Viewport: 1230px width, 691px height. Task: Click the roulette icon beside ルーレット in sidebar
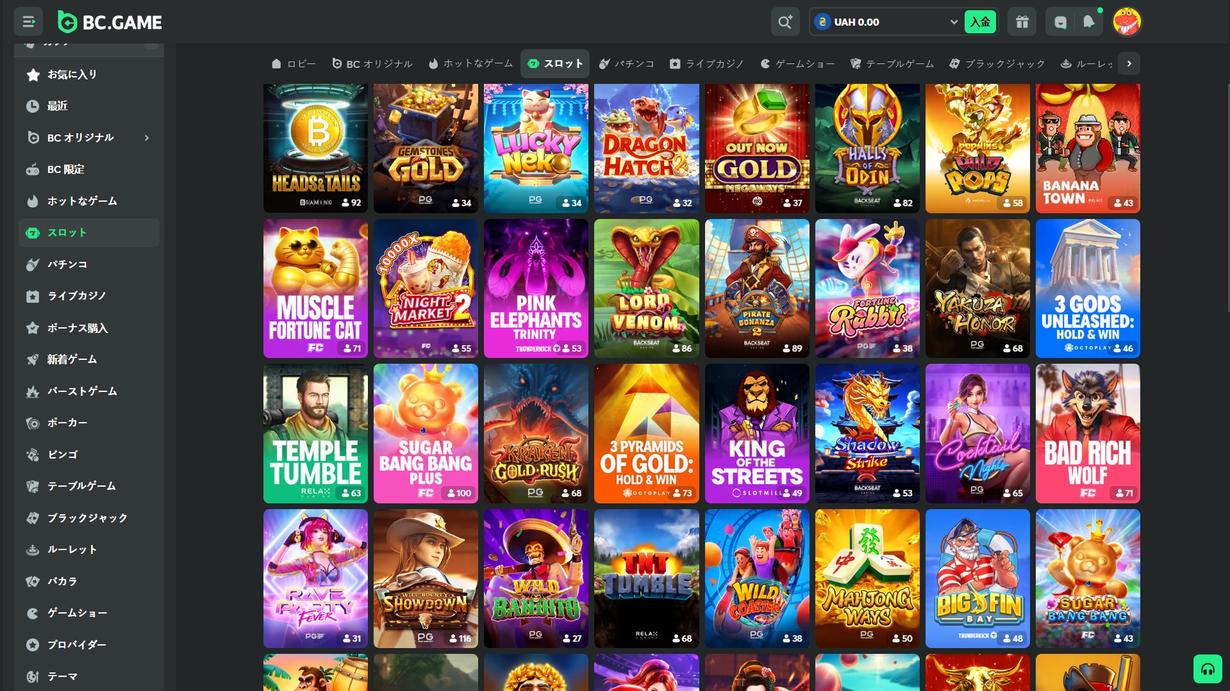(33, 549)
